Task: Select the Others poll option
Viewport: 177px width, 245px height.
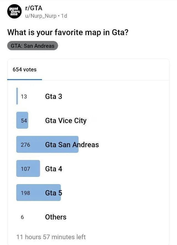Action: (56, 217)
